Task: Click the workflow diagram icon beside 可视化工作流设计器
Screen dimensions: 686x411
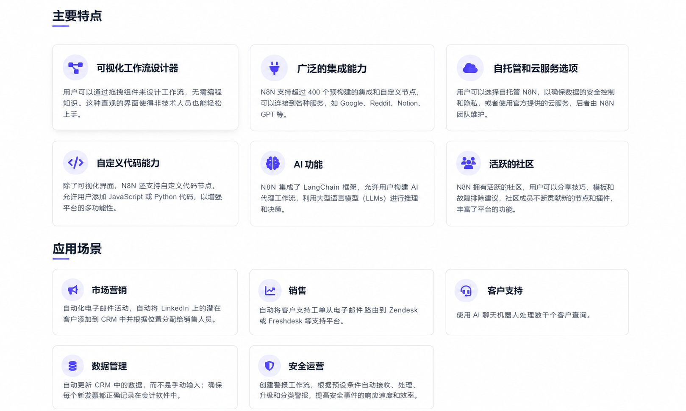Action: tap(75, 68)
